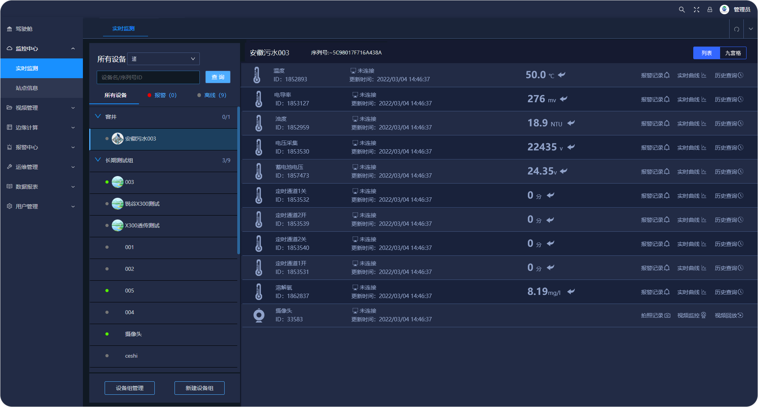Image resolution: width=758 pixels, height=407 pixels.
Task: Switch to 九宫格 grid view
Action: [x=733, y=53]
